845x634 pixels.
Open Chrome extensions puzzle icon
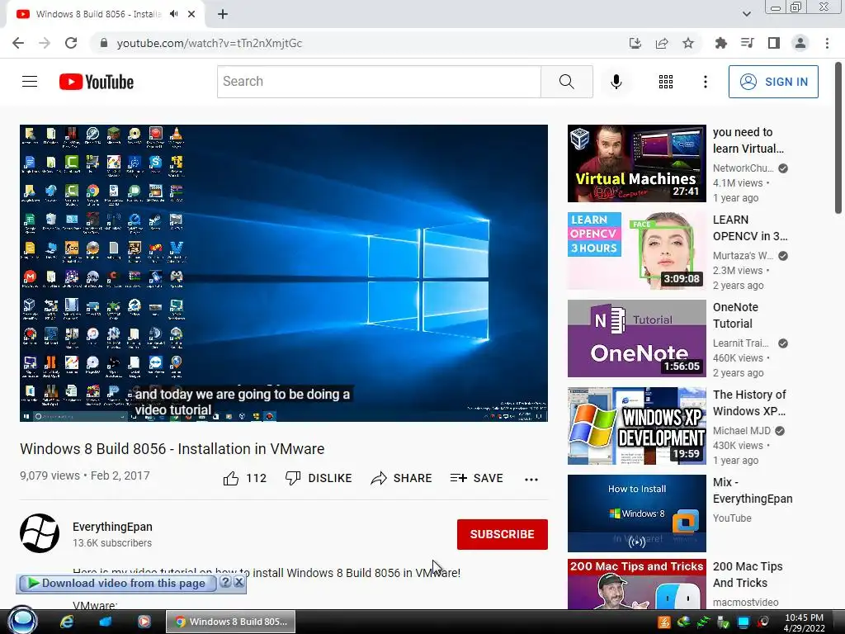pos(720,43)
